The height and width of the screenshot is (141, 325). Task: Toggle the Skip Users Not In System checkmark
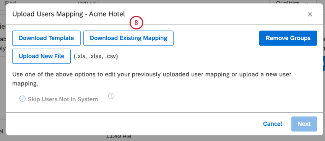pyautogui.click(x=22, y=99)
